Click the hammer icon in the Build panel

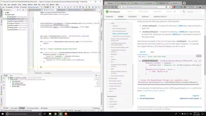pyautogui.click(x=4, y=78)
